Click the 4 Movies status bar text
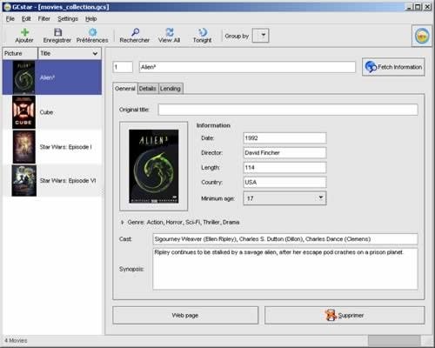Viewport: 435px width, 348px height. coord(16,340)
